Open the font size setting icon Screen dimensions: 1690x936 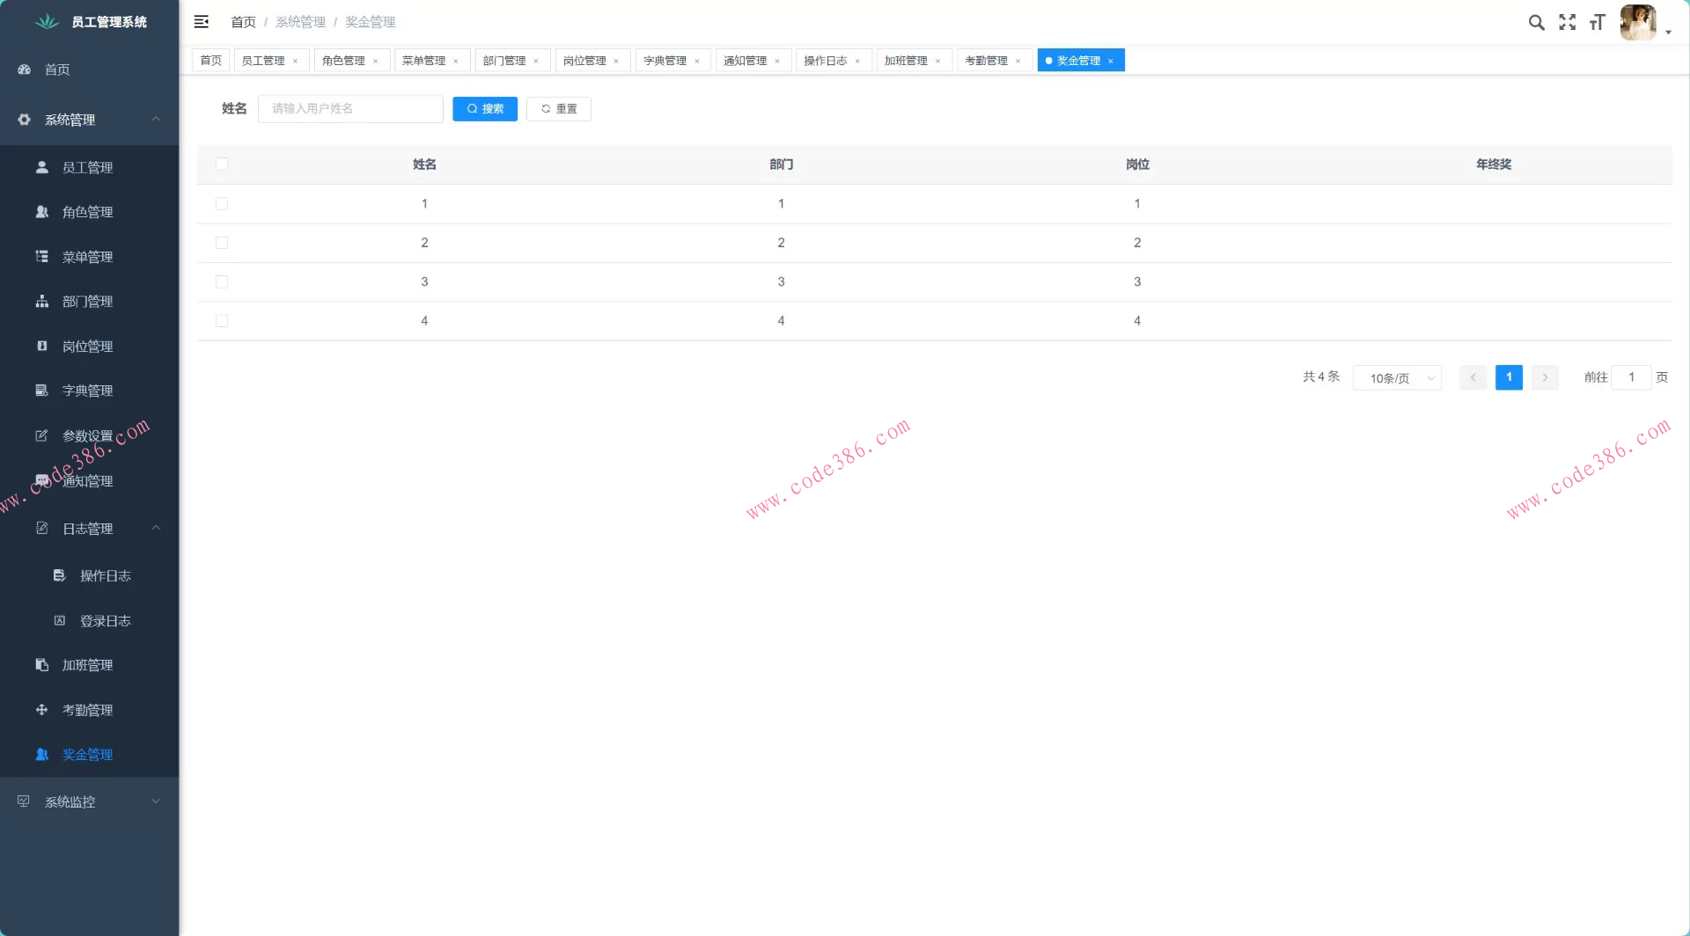1598,22
